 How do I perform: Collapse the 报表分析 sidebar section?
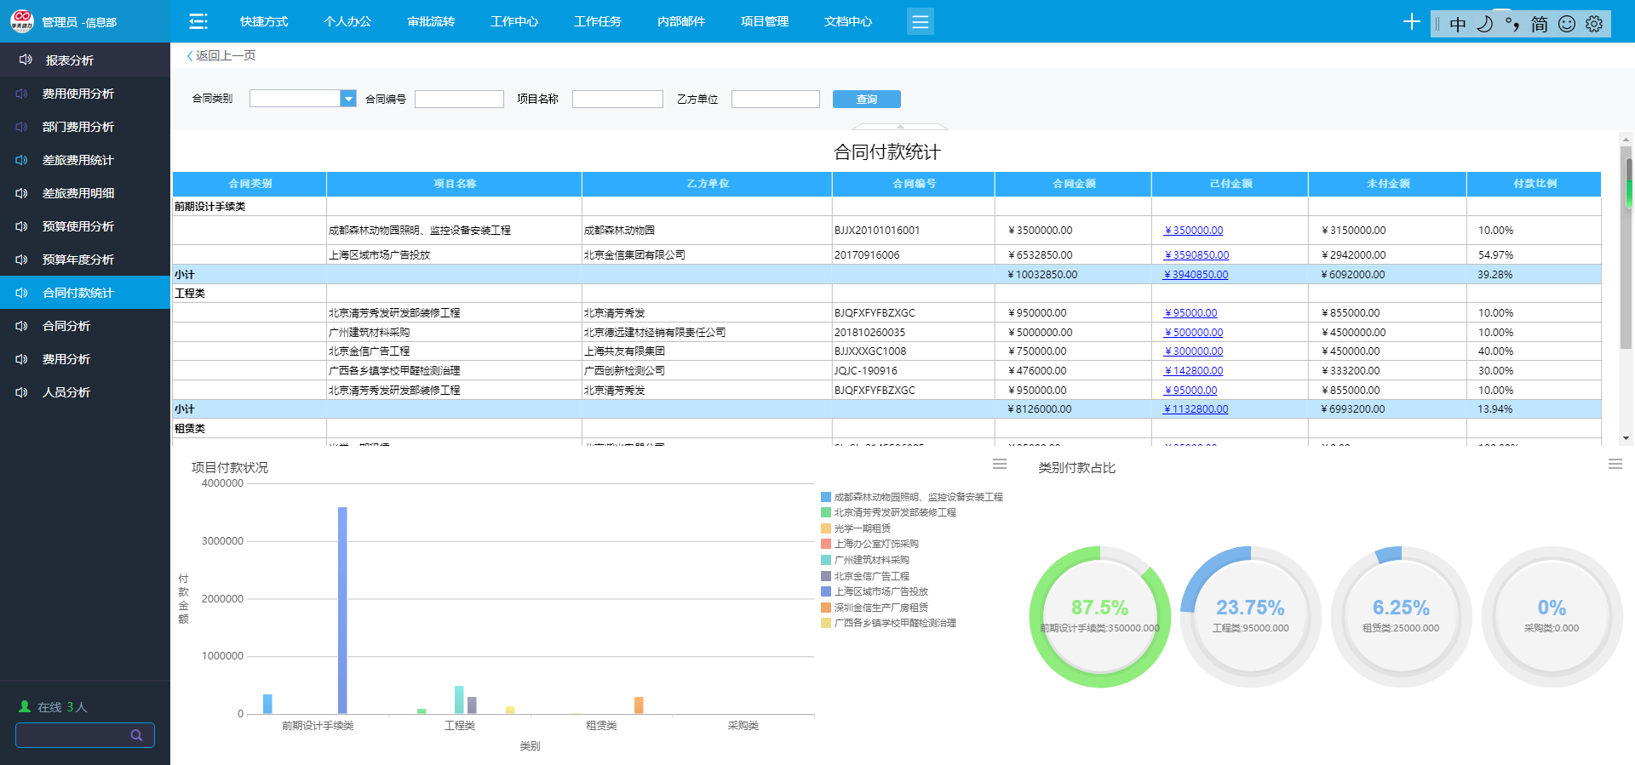[70, 60]
